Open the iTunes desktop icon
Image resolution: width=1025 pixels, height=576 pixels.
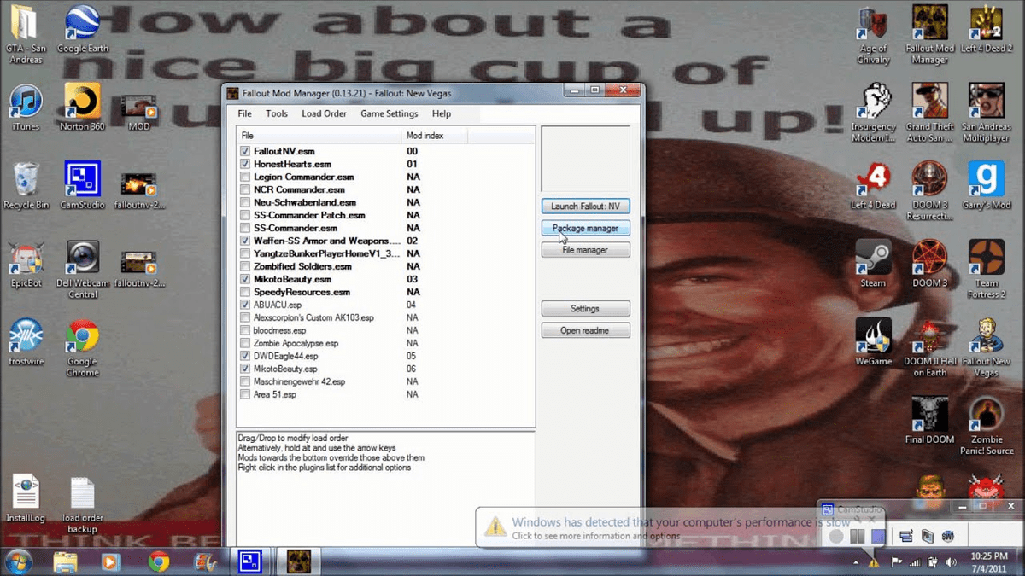point(26,102)
